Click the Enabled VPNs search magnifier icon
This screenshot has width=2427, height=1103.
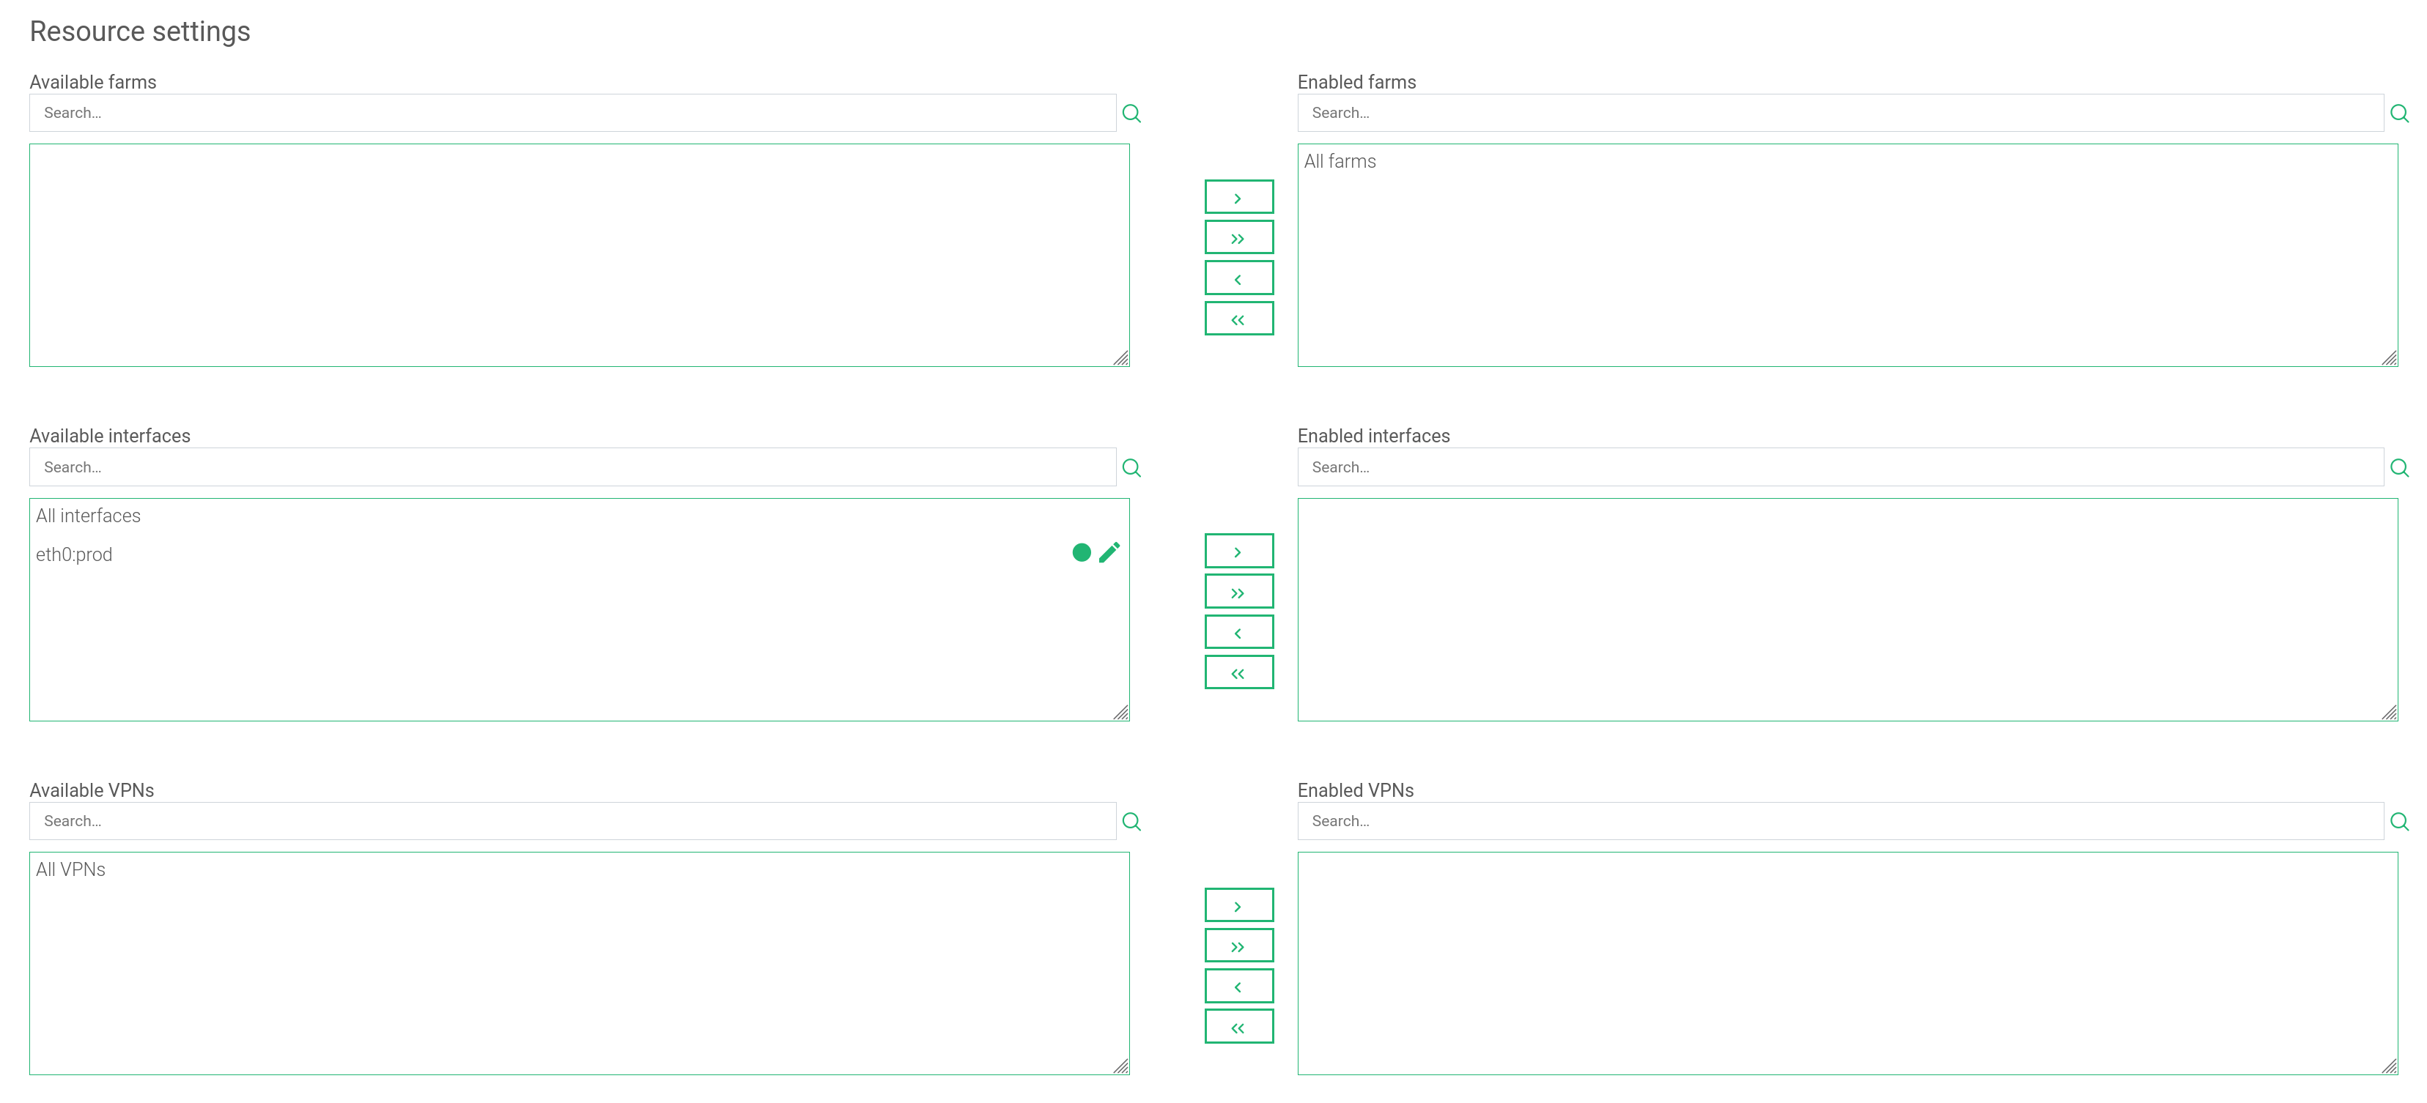coord(2400,822)
